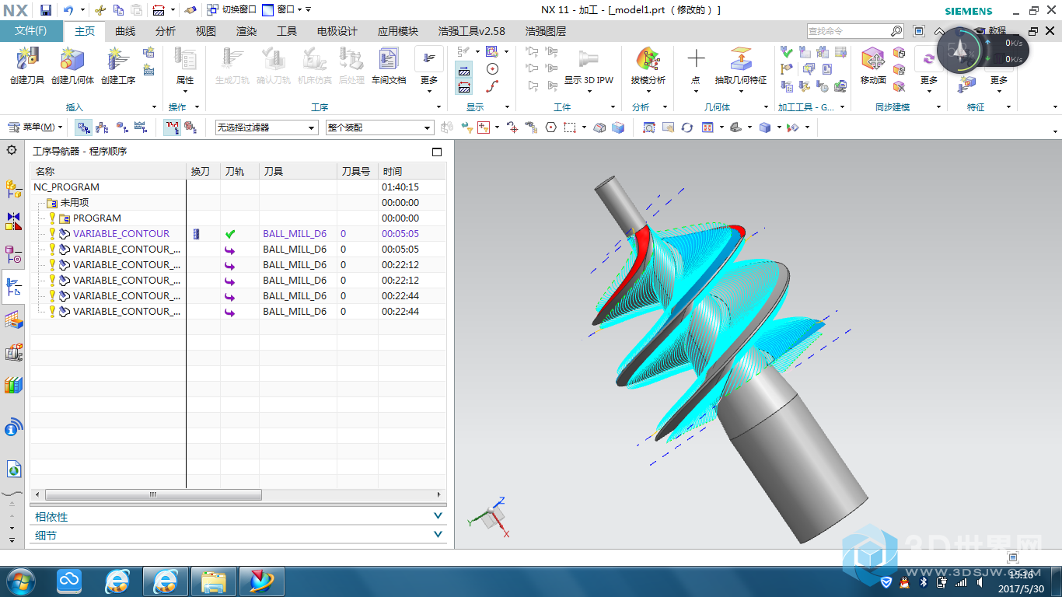Toggle geometry view button
This screenshot has width=1062, height=597.
tap(122, 127)
